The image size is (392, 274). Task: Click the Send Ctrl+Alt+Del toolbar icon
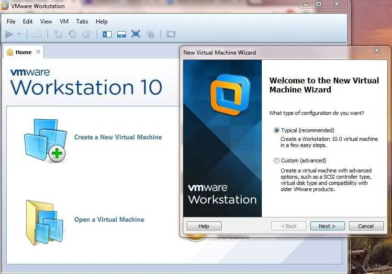click(x=37, y=34)
